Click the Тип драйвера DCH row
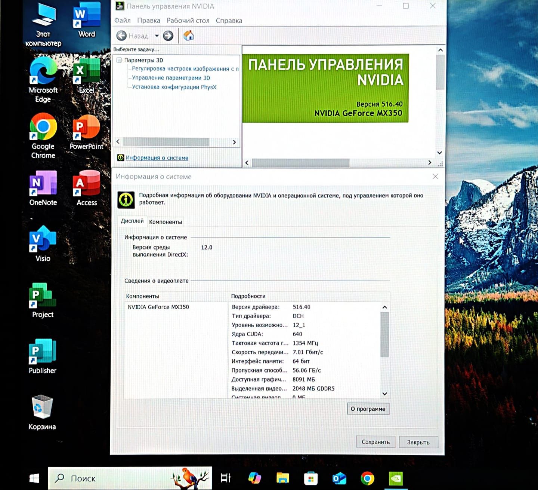The height and width of the screenshot is (490, 538). pos(305,316)
